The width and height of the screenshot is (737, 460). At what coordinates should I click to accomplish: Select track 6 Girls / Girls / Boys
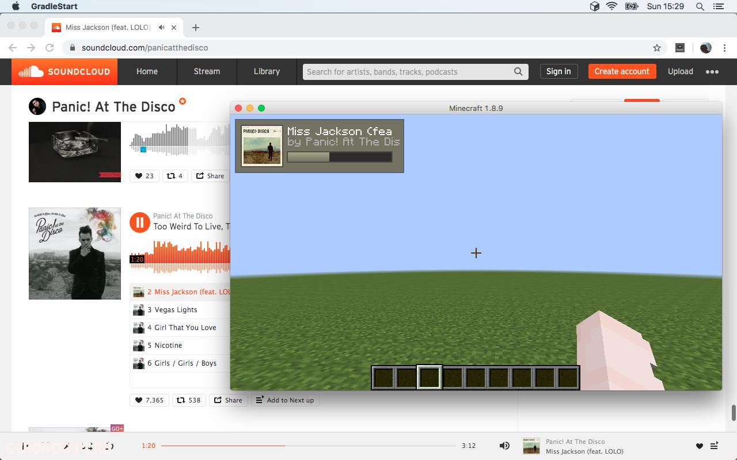point(180,363)
